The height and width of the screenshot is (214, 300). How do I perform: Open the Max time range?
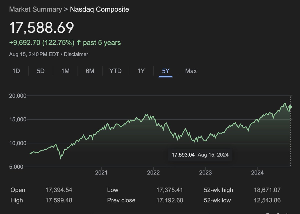coord(191,71)
